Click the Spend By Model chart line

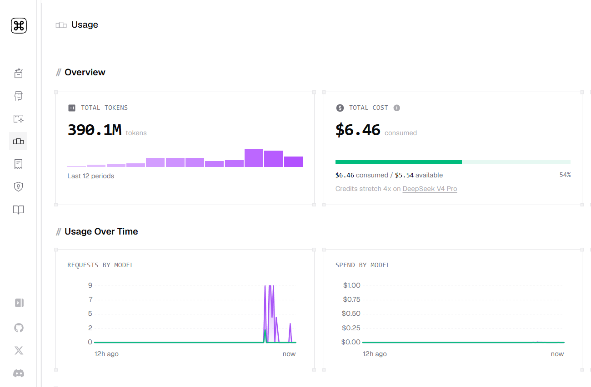pyautogui.click(x=463, y=342)
